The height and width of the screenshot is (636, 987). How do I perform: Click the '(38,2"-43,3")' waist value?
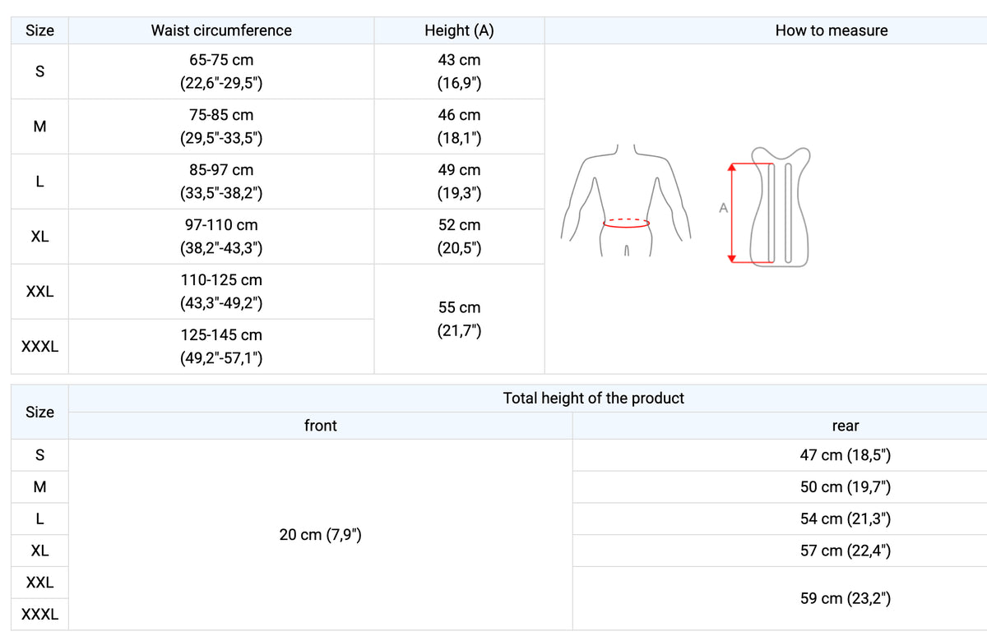pos(221,248)
